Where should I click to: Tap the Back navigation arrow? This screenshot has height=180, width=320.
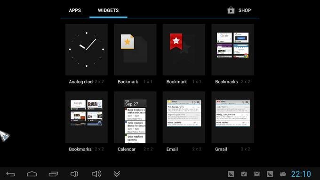(11, 174)
